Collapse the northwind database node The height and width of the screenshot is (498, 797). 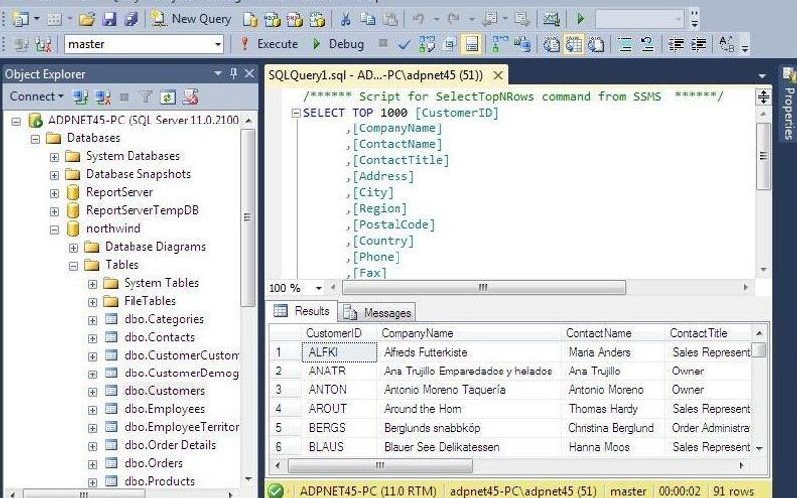54,230
